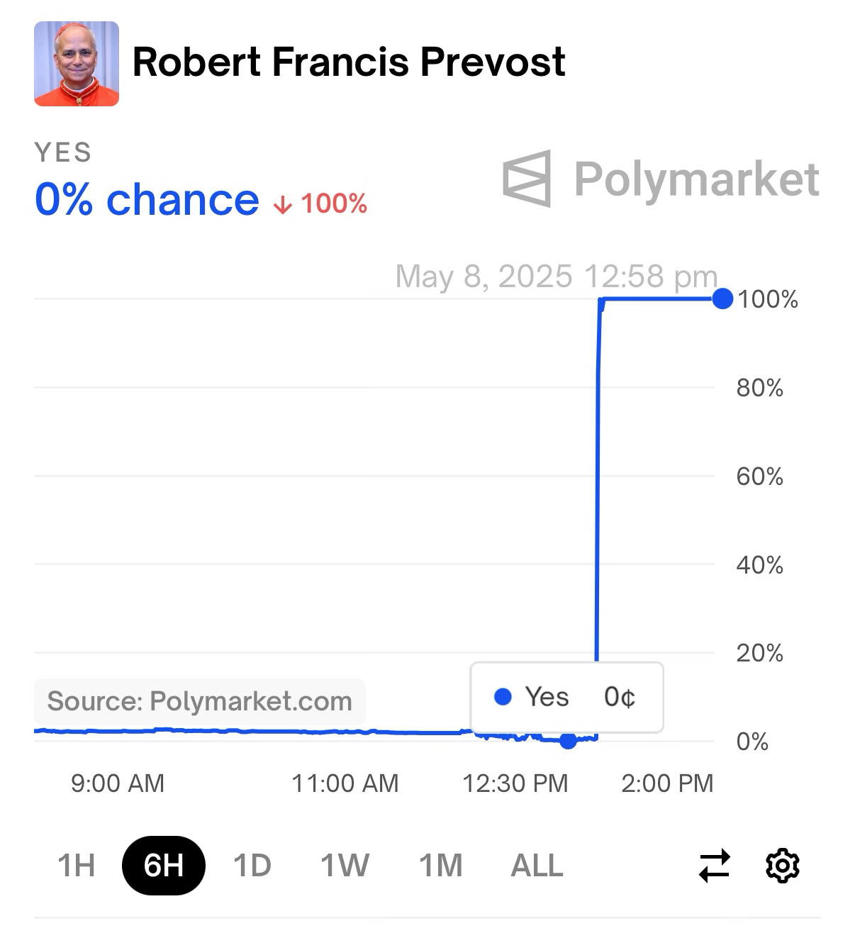The height and width of the screenshot is (933, 855).
Task: Click the Polymarket logo icon
Action: coord(527,179)
